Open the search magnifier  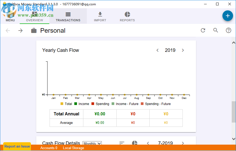coord(216,30)
